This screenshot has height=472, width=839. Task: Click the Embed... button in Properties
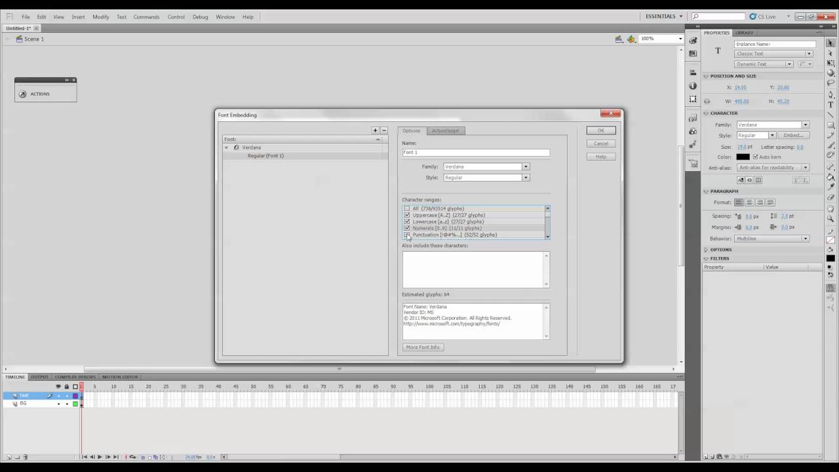click(793, 135)
